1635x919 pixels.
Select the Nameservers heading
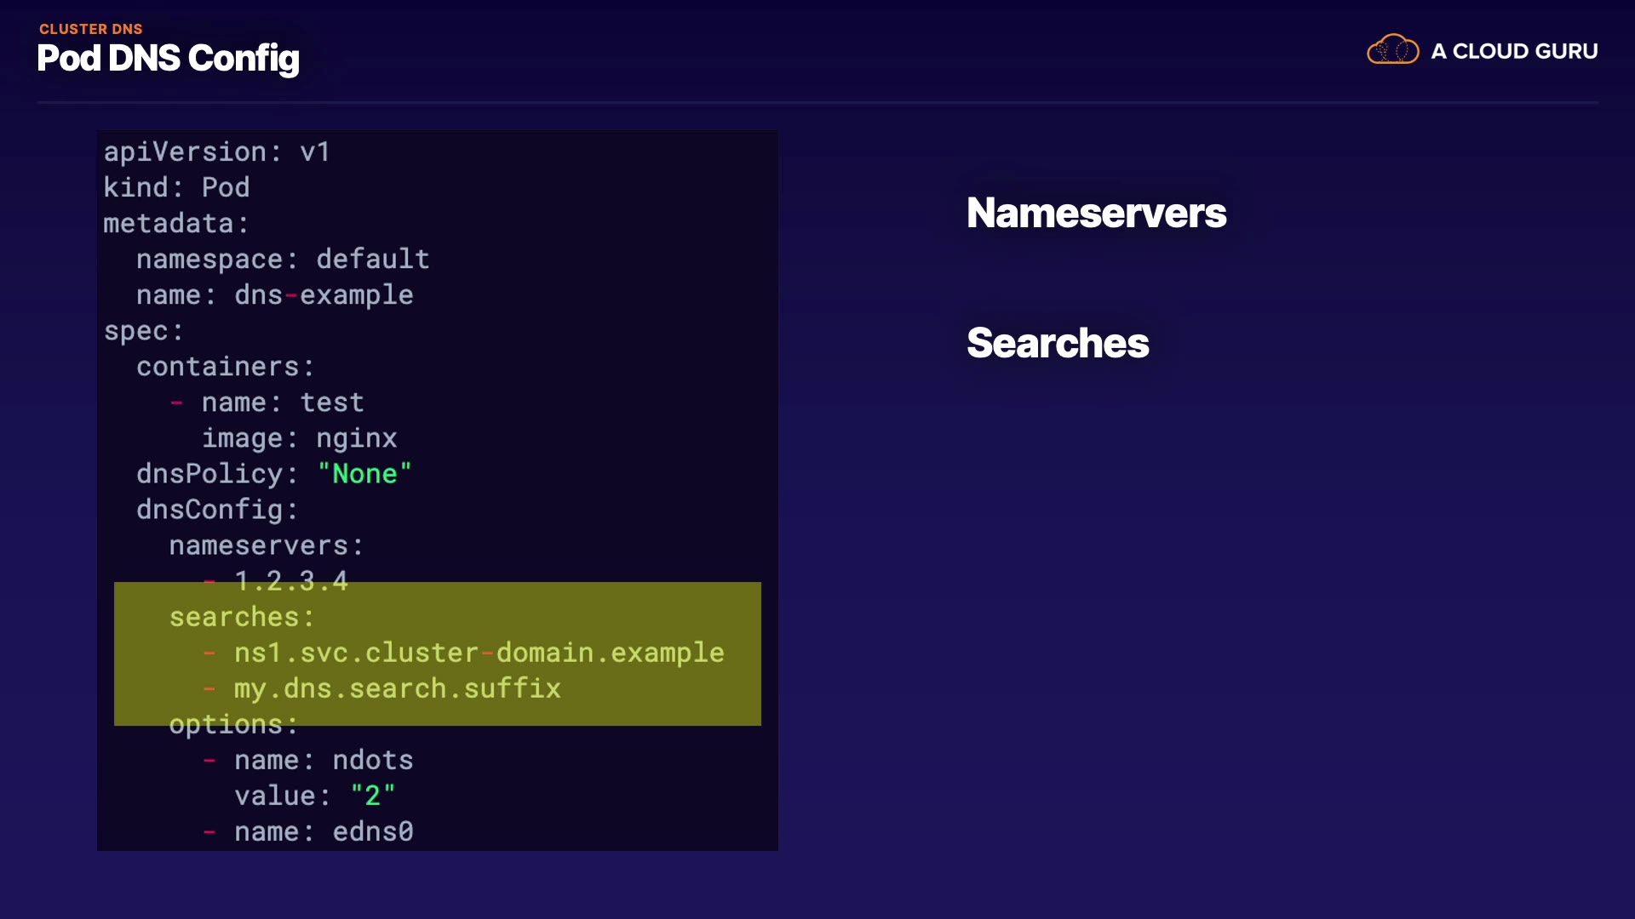[1096, 213]
